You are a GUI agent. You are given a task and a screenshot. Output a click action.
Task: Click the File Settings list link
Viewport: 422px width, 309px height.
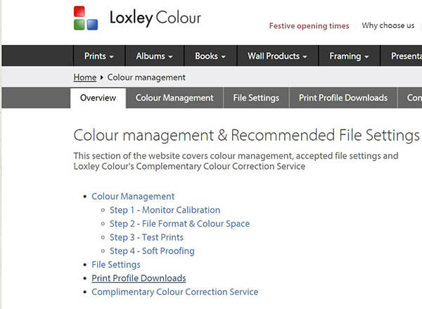tap(116, 265)
